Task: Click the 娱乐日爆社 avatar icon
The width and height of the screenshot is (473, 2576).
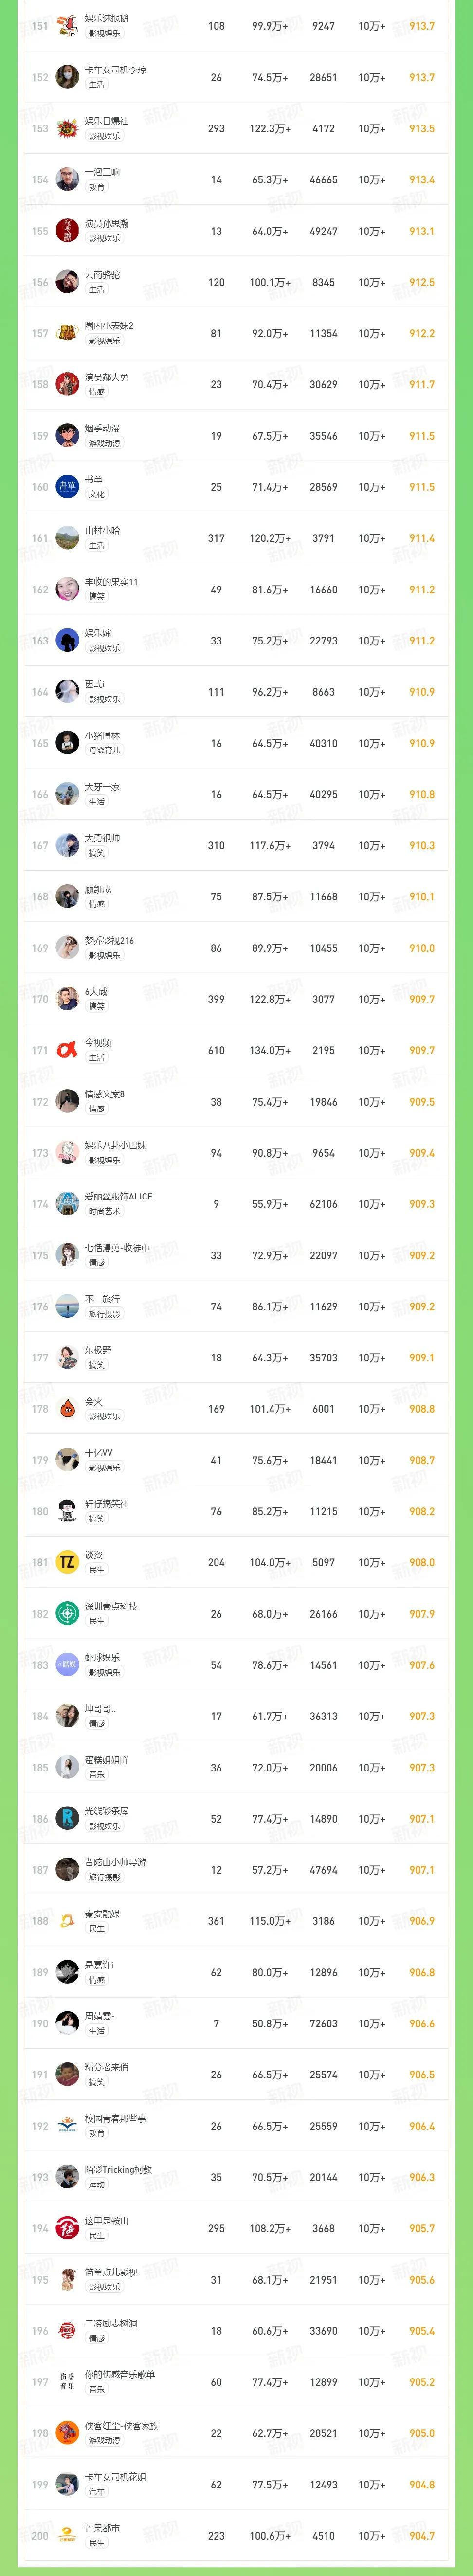Action: click(x=67, y=128)
